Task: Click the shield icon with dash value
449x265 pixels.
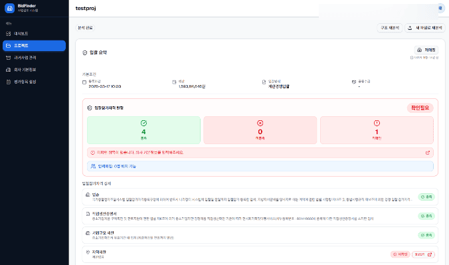Action: [x=354, y=82]
